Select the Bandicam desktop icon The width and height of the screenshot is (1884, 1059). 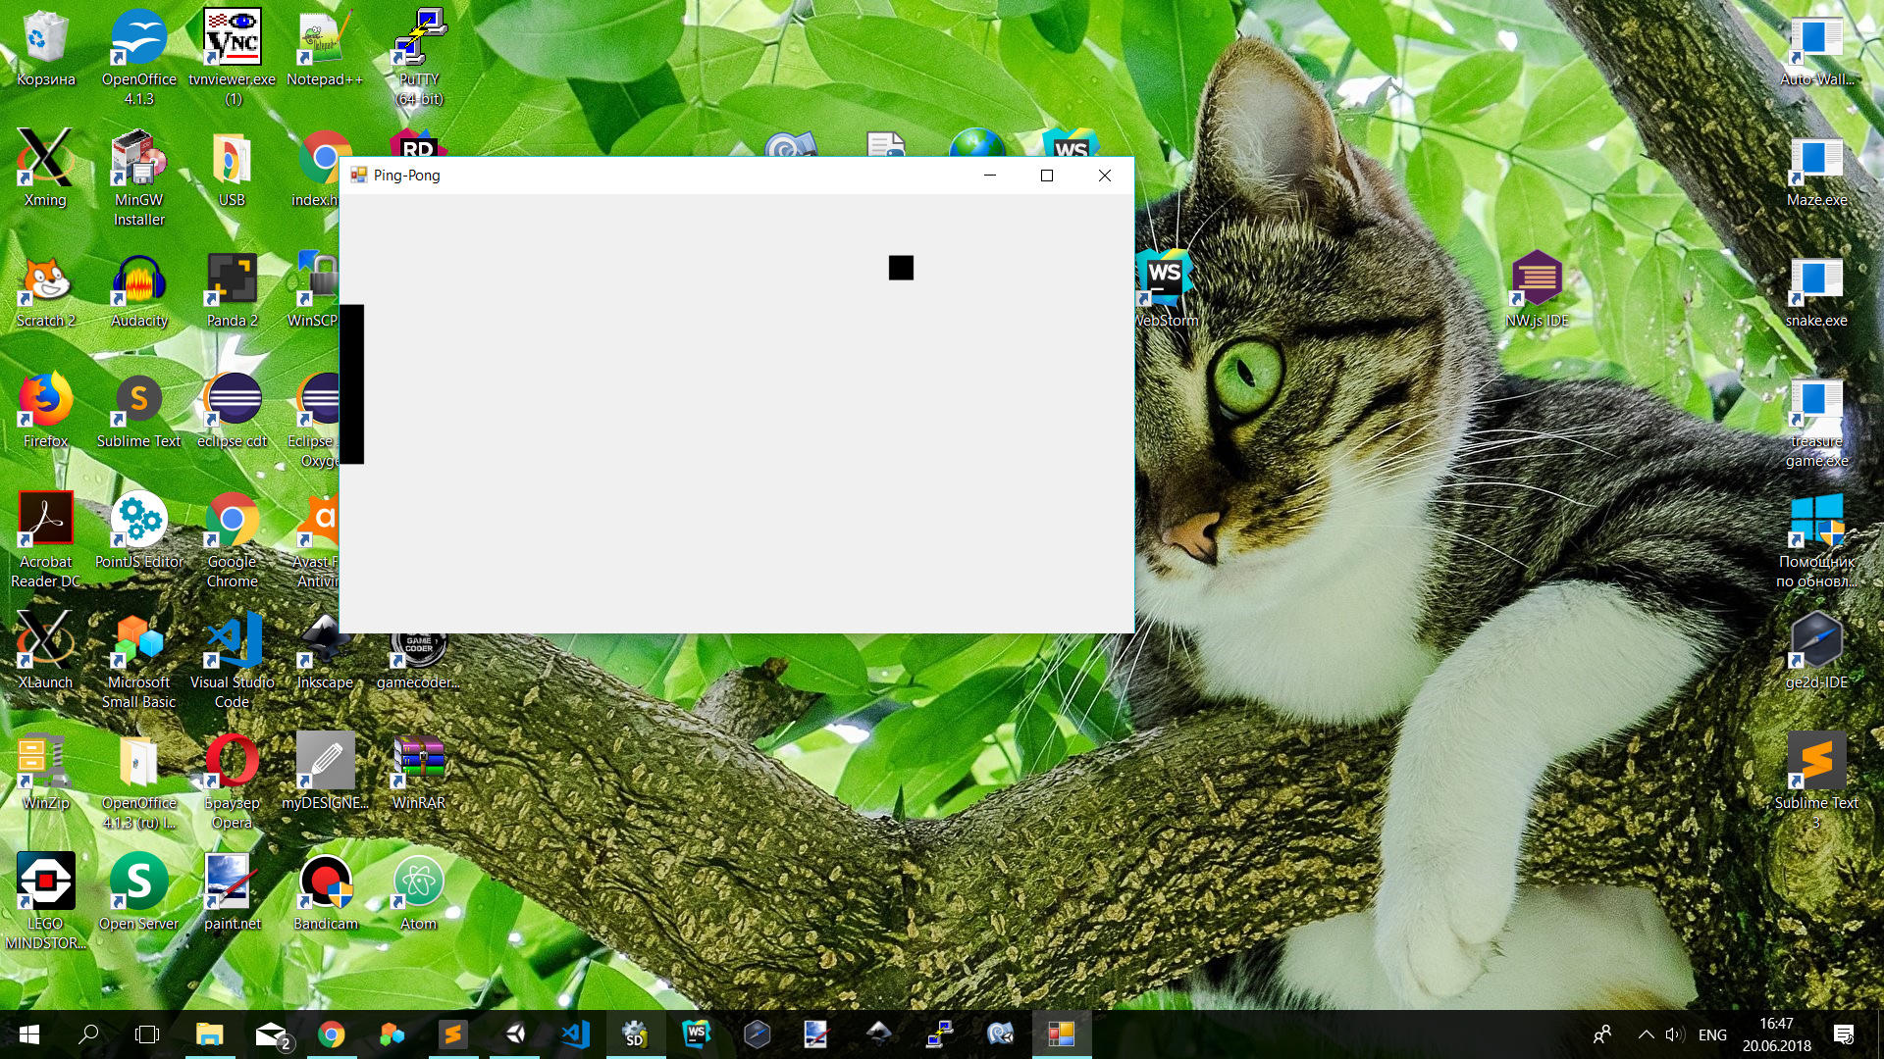(325, 887)
